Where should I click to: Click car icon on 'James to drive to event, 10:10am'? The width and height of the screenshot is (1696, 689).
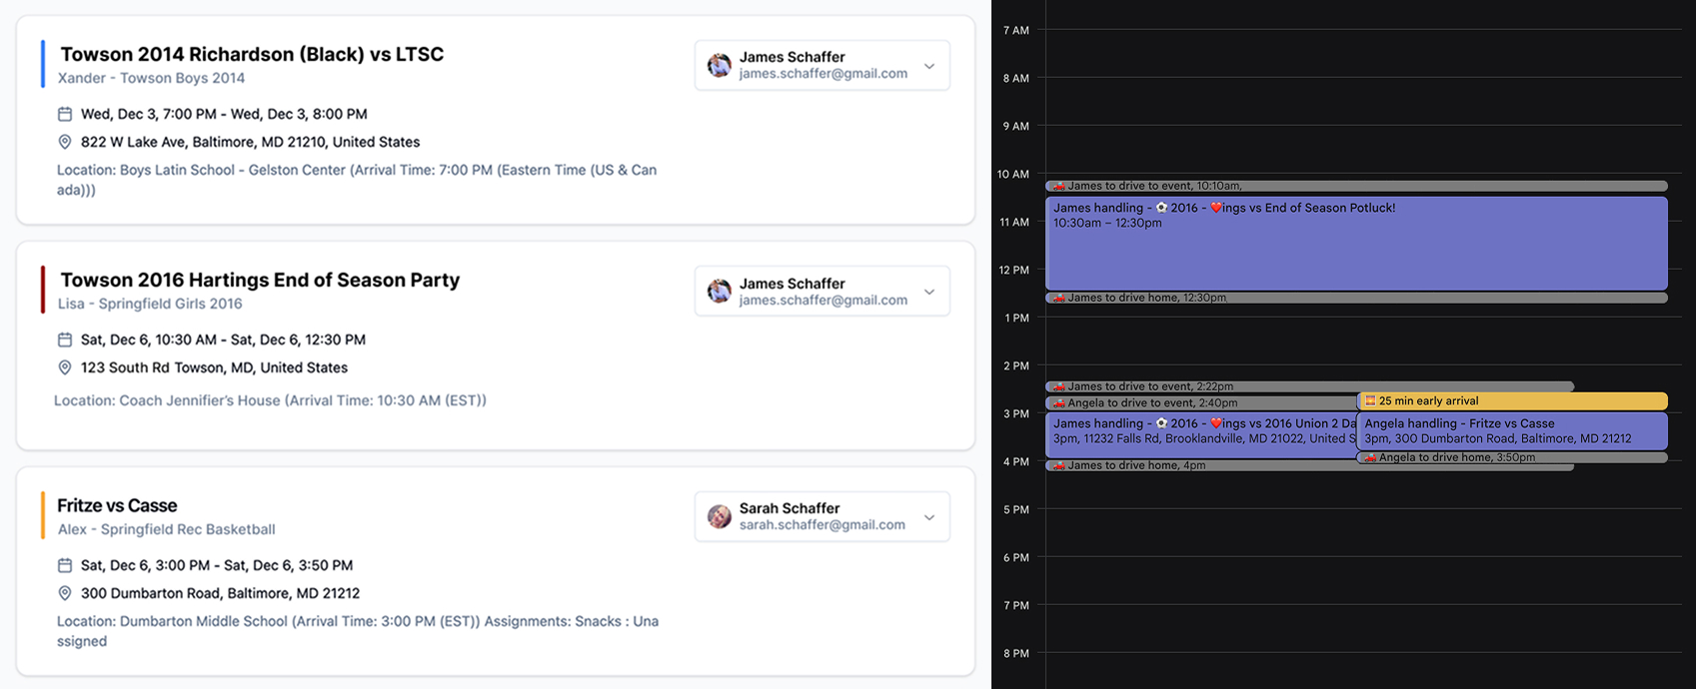[1059, 186]
